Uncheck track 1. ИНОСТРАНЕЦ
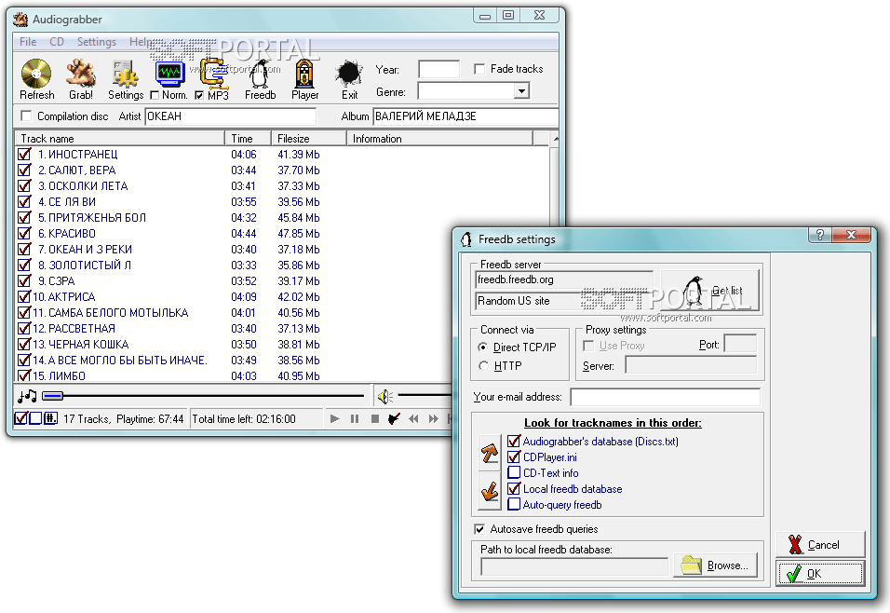The width and height of the screenshot is (890, 613). [24, 154]
